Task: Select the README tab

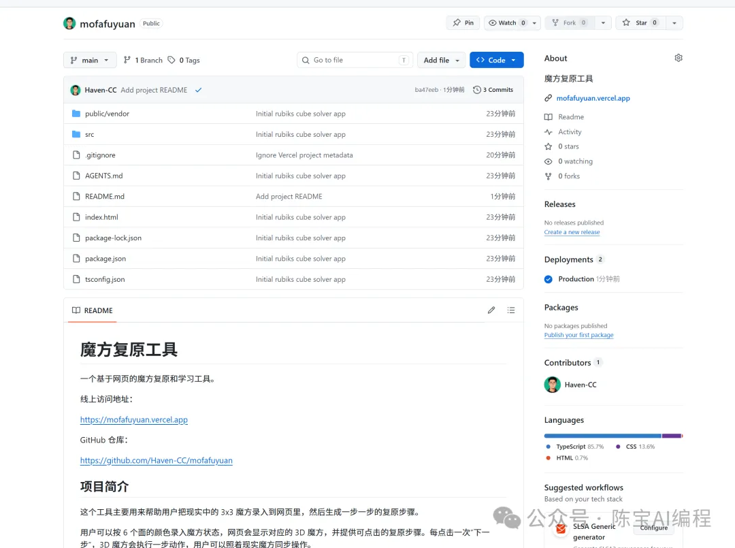Action: (93, 310)
